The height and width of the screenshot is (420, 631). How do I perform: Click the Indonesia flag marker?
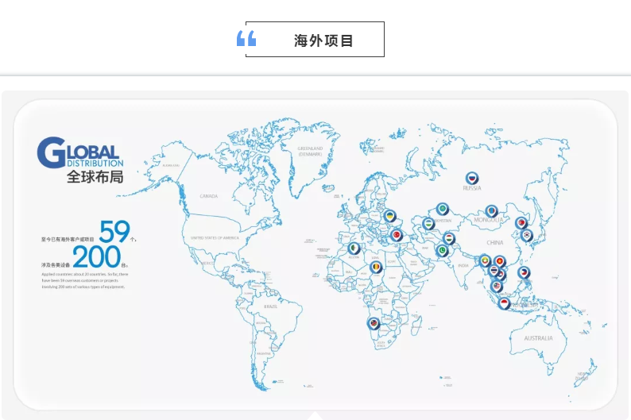click(503, 302)
